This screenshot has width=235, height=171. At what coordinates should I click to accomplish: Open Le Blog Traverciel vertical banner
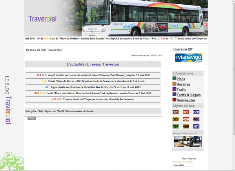pyautogui.click(x=8, y=100)
